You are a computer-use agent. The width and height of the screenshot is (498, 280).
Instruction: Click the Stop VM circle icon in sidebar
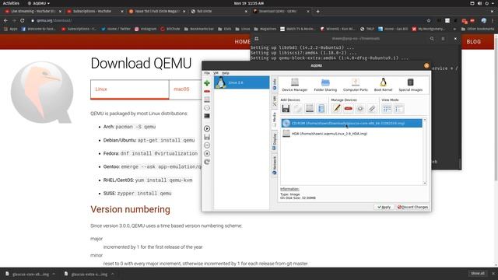pyautogui.click(x=207, y=153)
